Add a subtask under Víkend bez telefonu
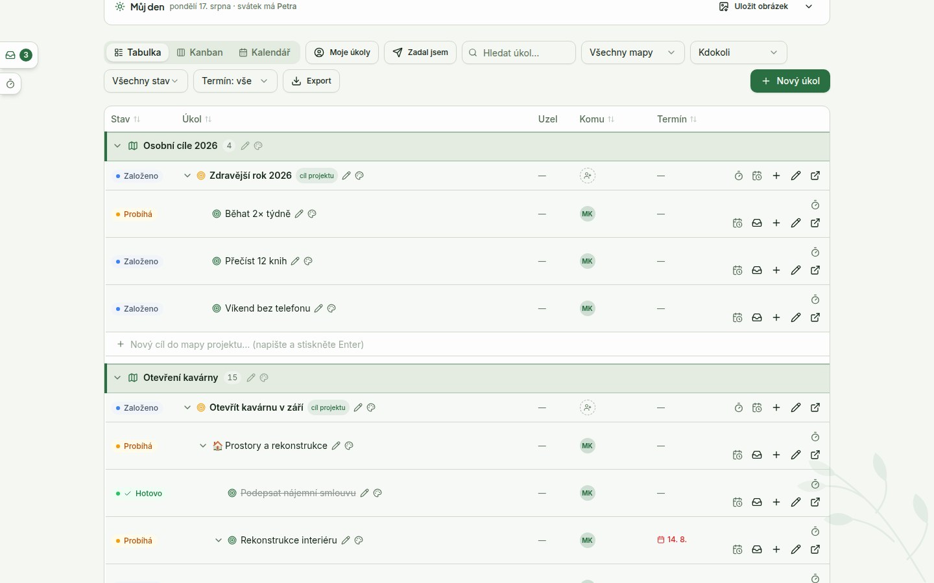Image resolution: width=934 pixels, height=583 pixels. point(776,317)
